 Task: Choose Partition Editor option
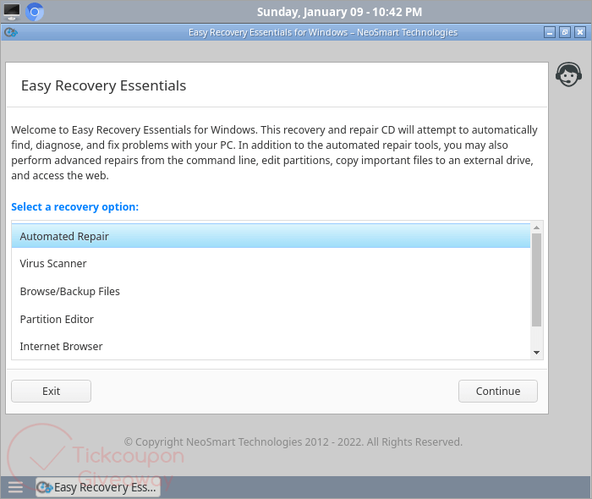pos(271,320)
